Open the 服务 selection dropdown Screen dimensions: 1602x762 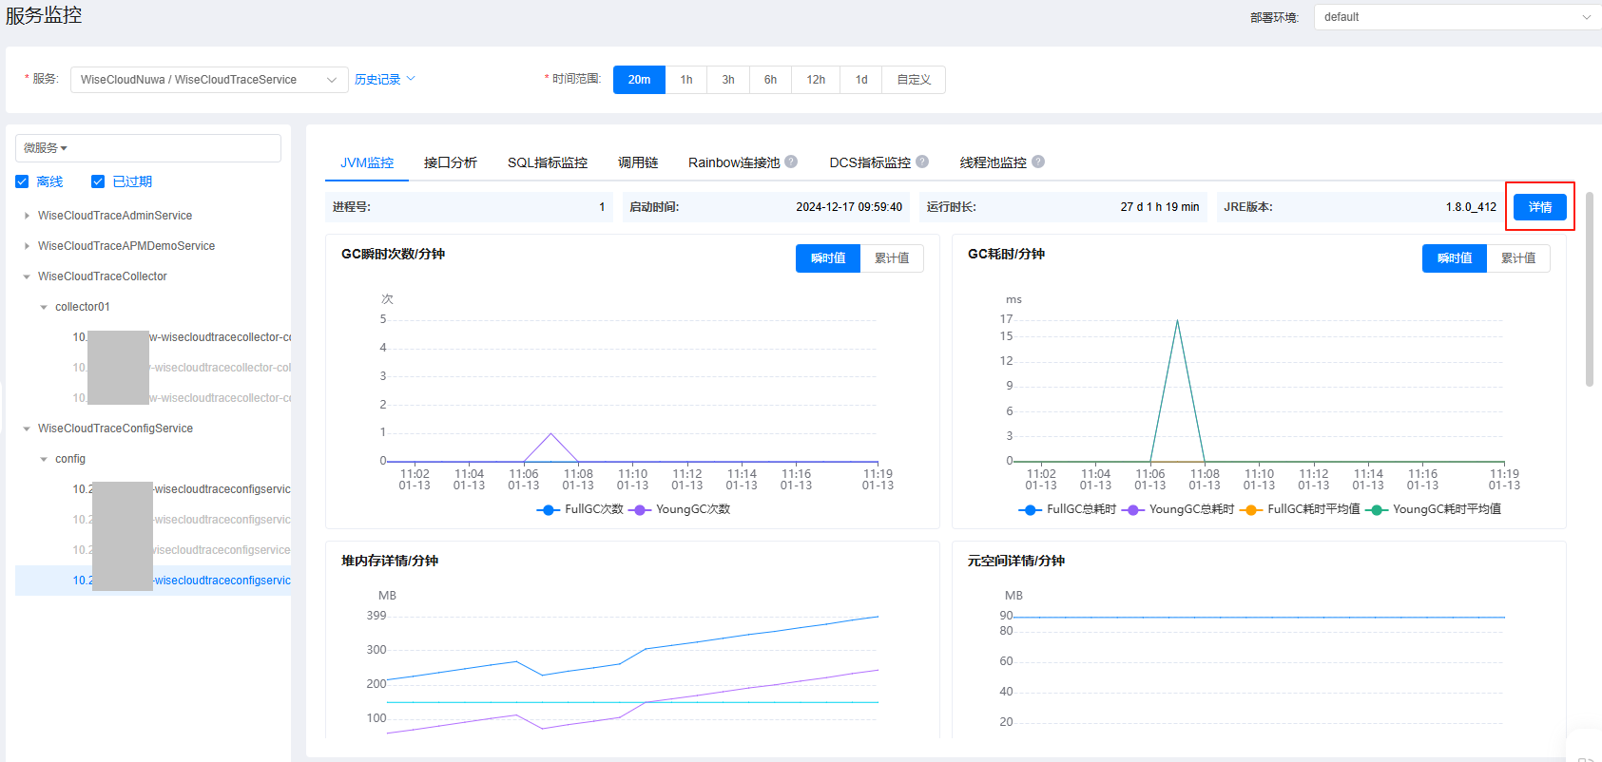(x=208, y=80)
